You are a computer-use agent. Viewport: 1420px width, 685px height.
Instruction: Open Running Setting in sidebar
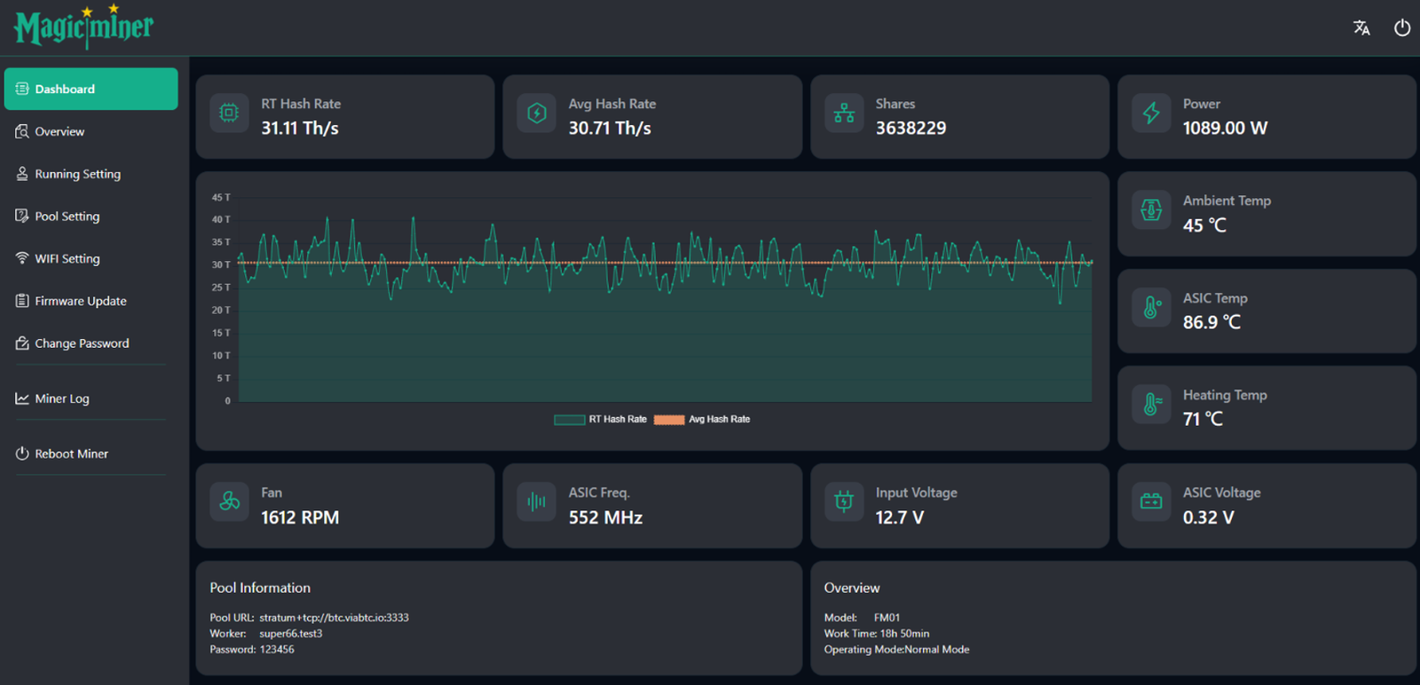(x=77, y=175)
